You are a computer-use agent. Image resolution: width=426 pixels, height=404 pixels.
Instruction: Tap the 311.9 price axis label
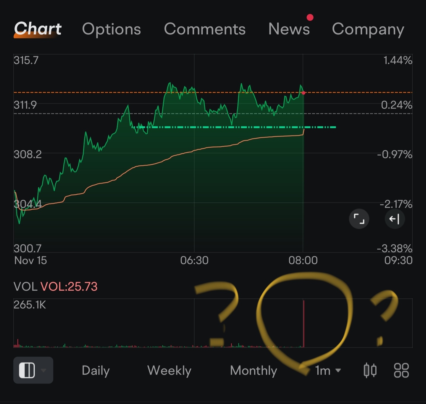pos(25,105)
